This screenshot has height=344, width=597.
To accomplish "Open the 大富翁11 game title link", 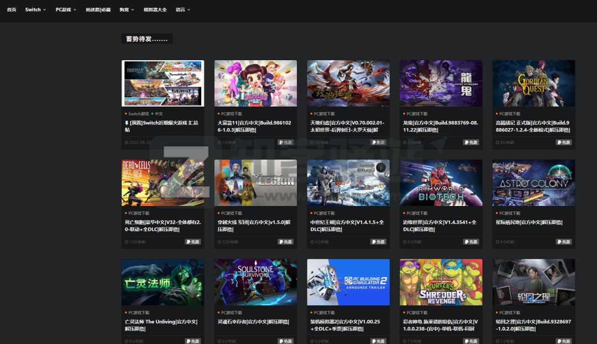I will [255, 126].
